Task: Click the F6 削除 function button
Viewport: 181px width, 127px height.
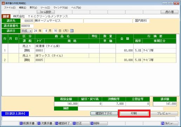Action: point(99,123)
